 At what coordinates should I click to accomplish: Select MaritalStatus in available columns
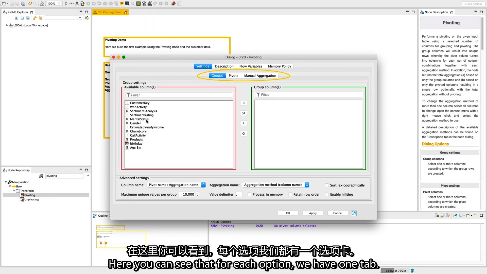139,119
